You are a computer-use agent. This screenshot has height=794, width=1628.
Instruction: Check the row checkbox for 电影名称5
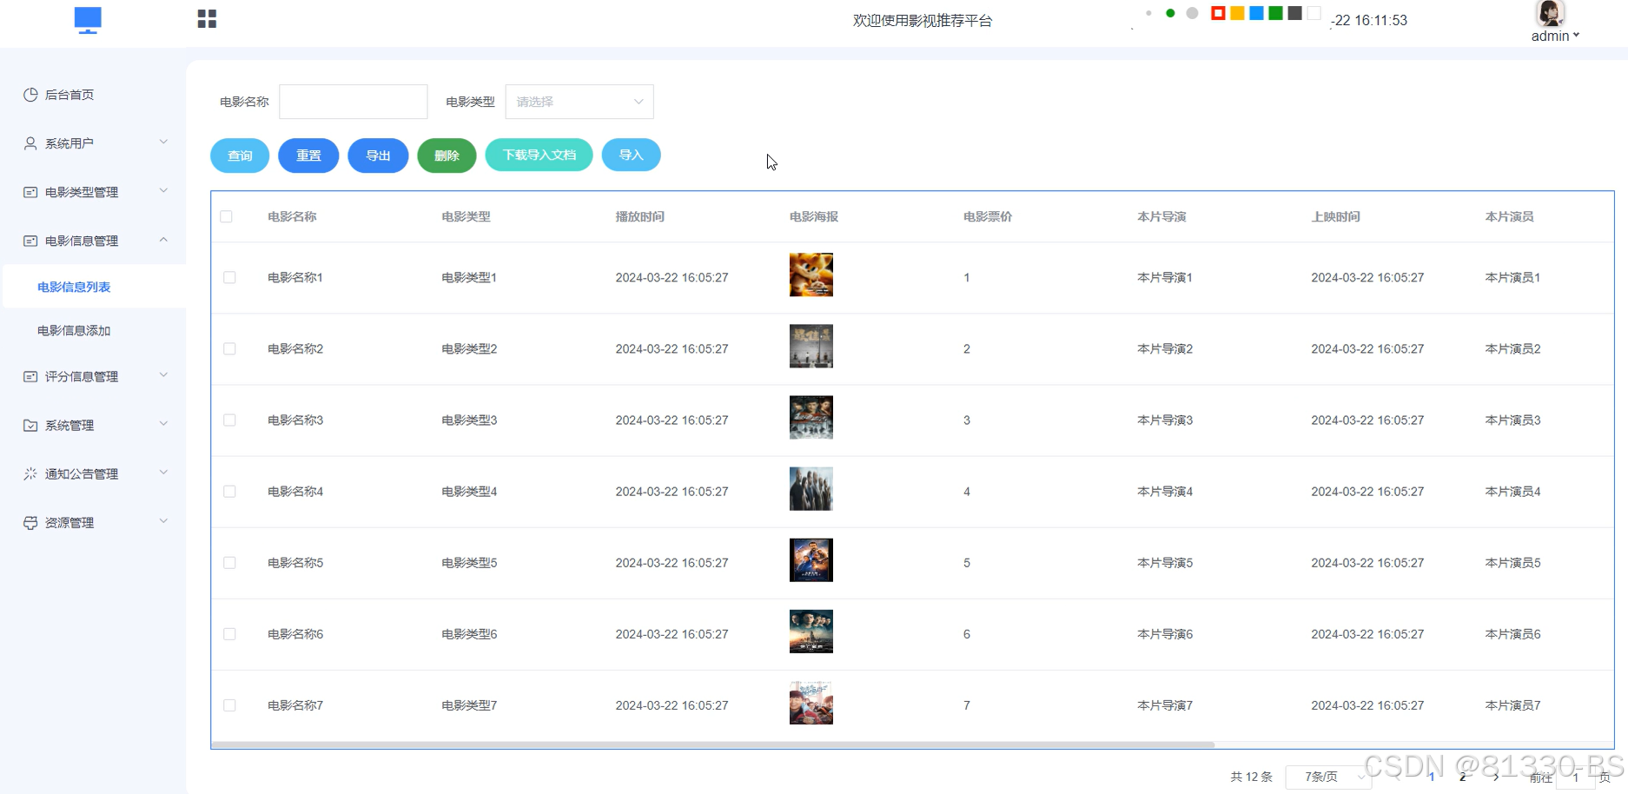click(229, 562)
